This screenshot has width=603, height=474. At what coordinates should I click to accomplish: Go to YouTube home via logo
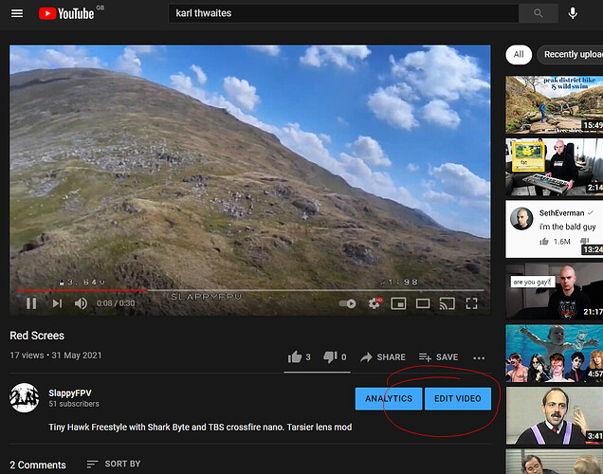pyautogui.click(x=67, y=13)
